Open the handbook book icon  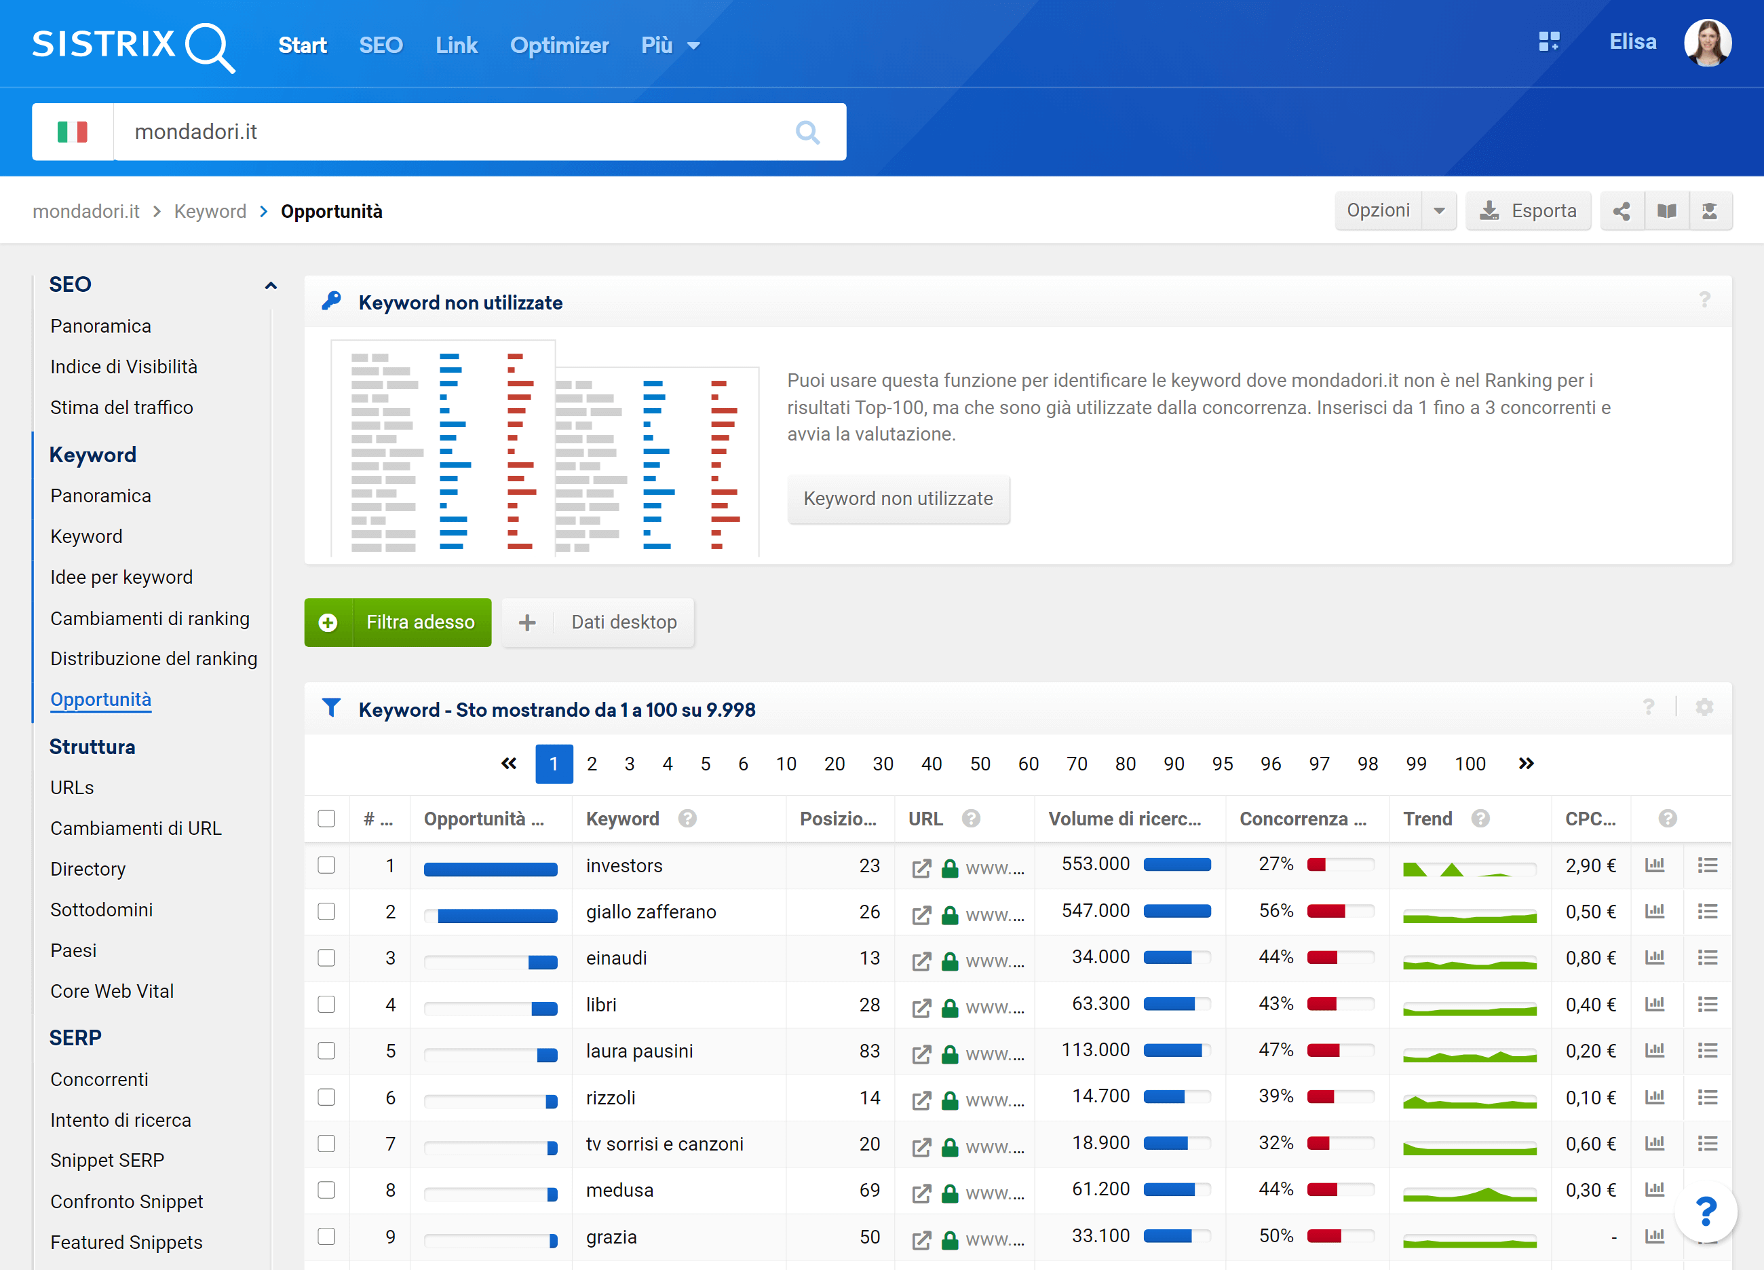click(1666, 211)
